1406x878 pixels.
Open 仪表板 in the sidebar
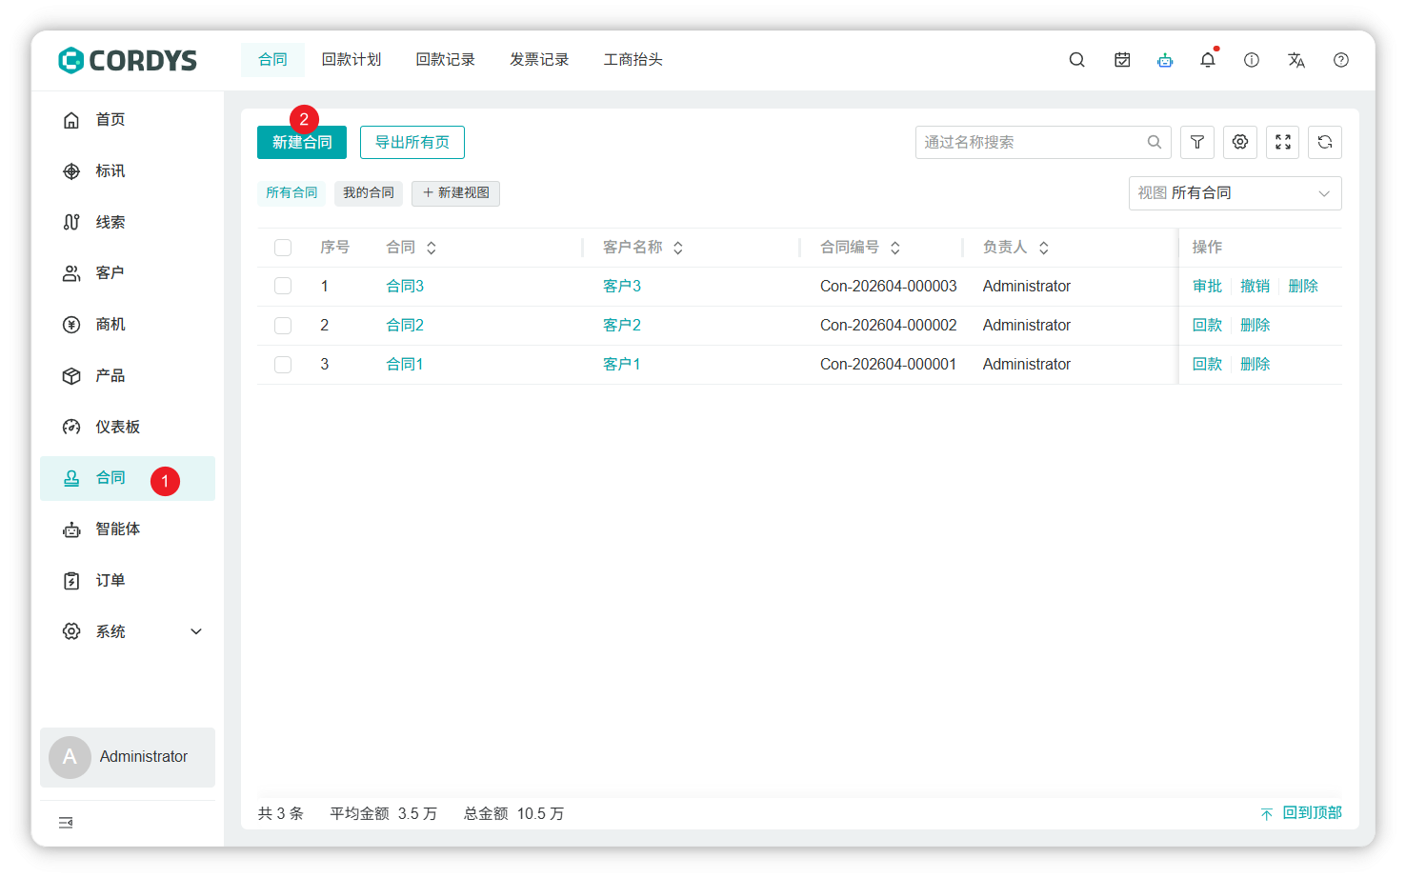[128, 427]
